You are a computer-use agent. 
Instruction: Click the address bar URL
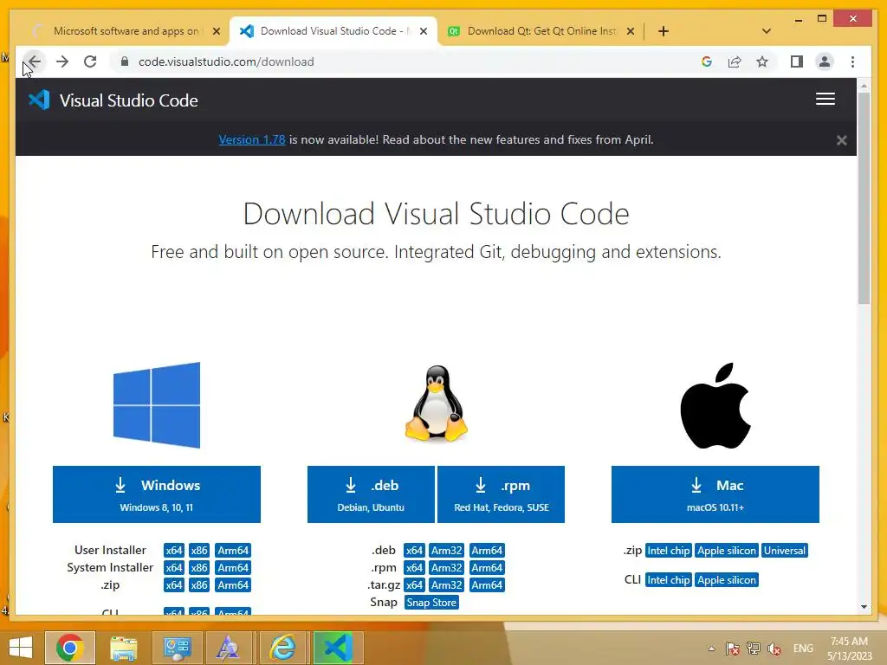(x=226, y=61)
